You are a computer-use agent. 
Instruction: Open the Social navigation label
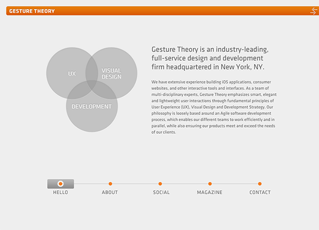coord(161,193)
